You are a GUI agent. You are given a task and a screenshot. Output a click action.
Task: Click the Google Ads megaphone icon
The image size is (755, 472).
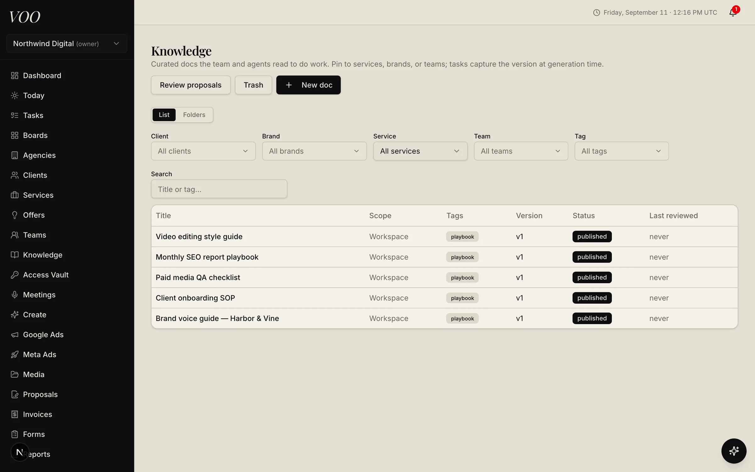[x=14, y=334]
